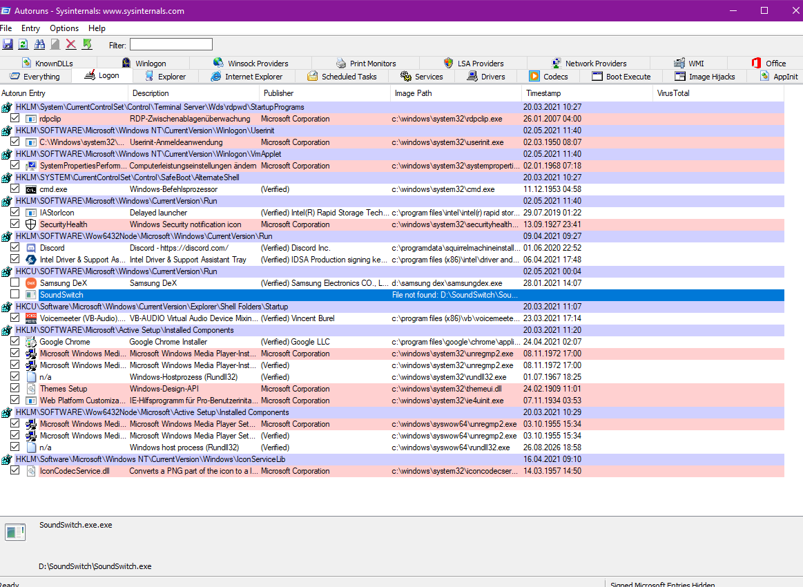
Task: Click the SecurityHealth shield icon
Action: pyautogui.click(x=31, y=224)
